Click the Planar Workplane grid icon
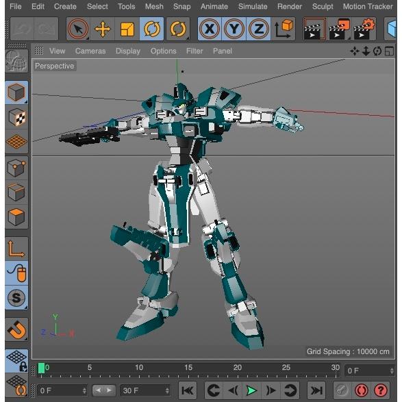The image size is (402, 402). coord(16,386)
